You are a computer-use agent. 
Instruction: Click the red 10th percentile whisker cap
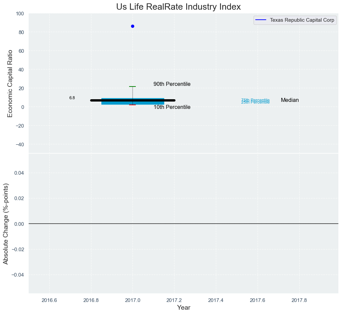132,105
